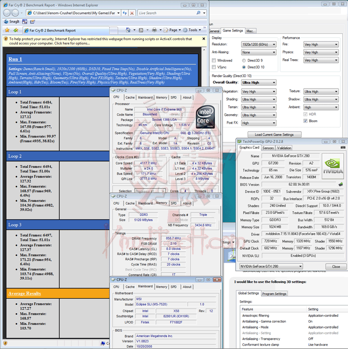Open the Real Trees dropdown
The height and width of the screenshot is (349, 348).
[321, 60]
